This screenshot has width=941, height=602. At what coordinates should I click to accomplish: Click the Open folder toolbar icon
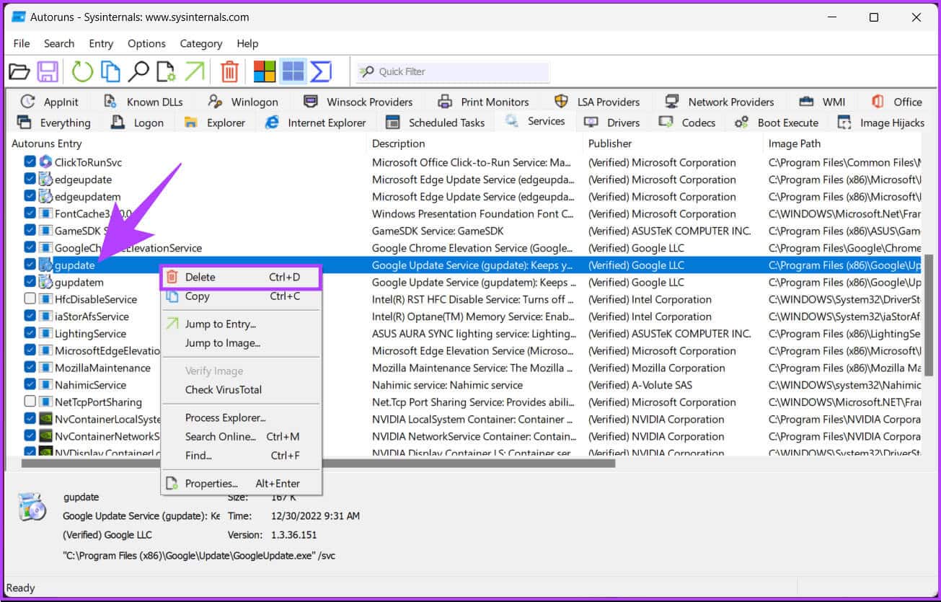[x=19, y=71]
